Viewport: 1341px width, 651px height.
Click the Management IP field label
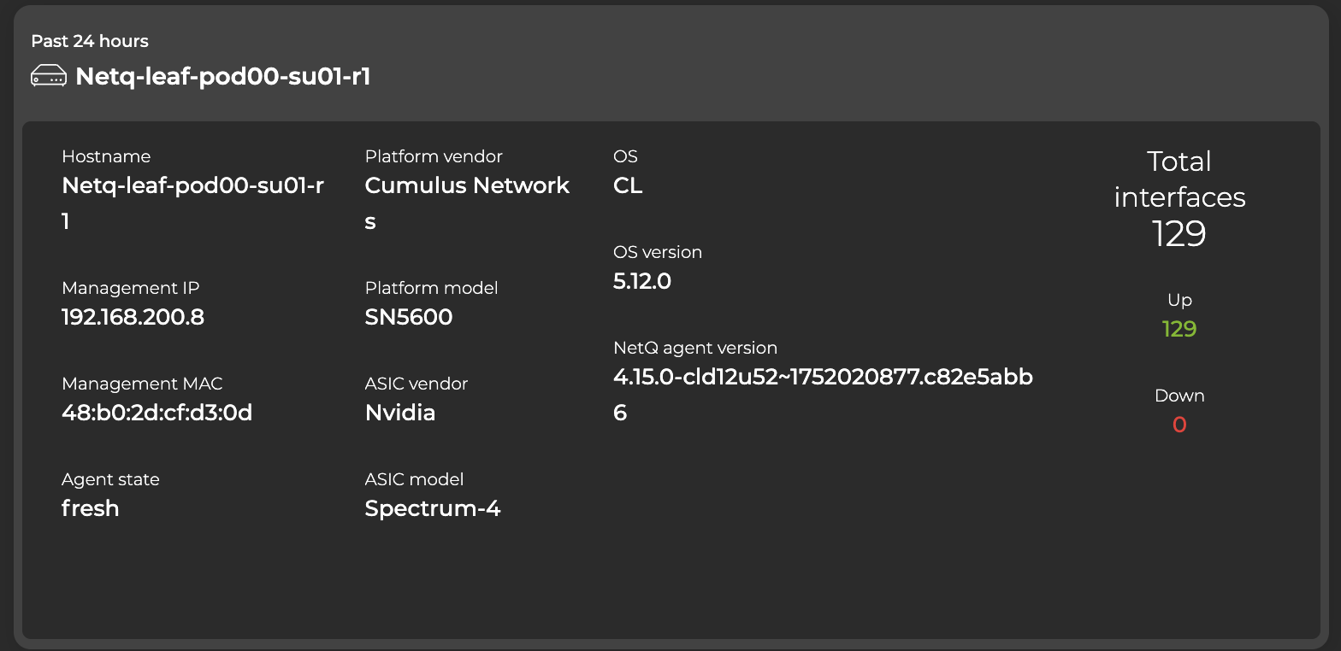[130, 289]
